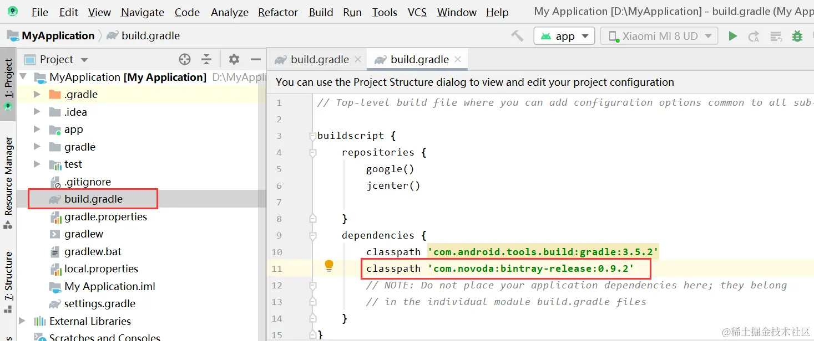This screenshot has height=341, width=814.
Task: Open the Refactor menu
Action: (278, 12)
